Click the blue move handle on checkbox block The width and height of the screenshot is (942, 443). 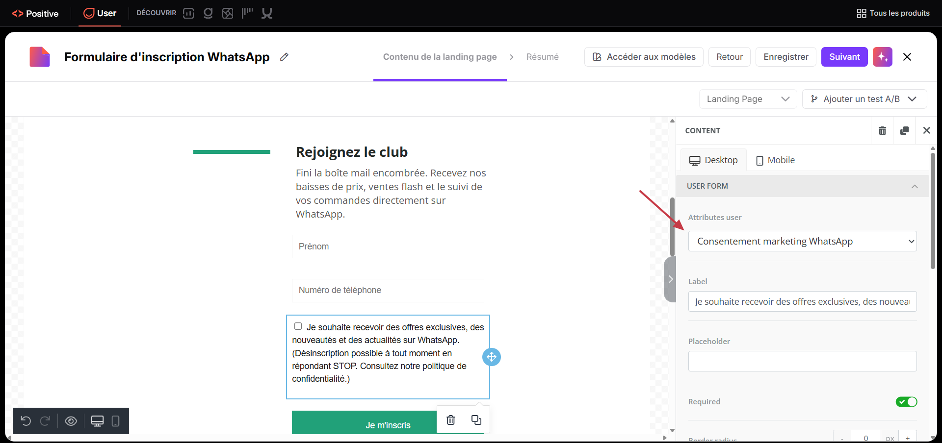(492, 357)
